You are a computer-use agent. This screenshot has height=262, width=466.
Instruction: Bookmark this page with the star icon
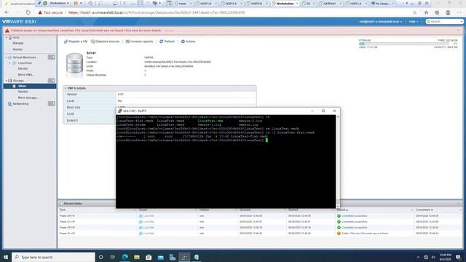point(414,12)
